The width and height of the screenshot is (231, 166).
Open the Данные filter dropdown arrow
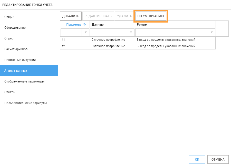(131, 32)
